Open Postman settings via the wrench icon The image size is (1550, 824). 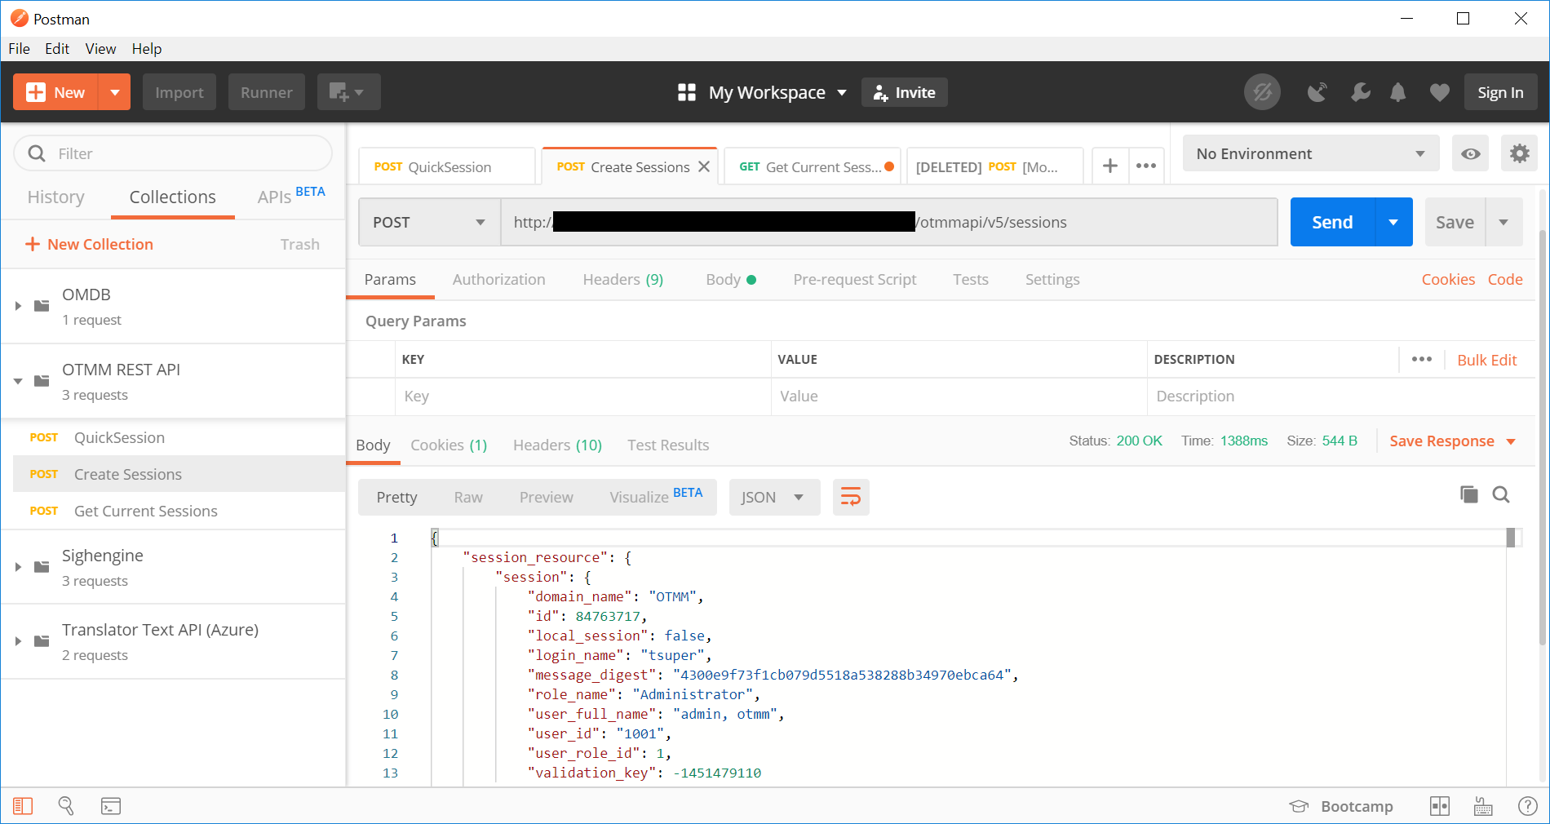point(1360,92)
